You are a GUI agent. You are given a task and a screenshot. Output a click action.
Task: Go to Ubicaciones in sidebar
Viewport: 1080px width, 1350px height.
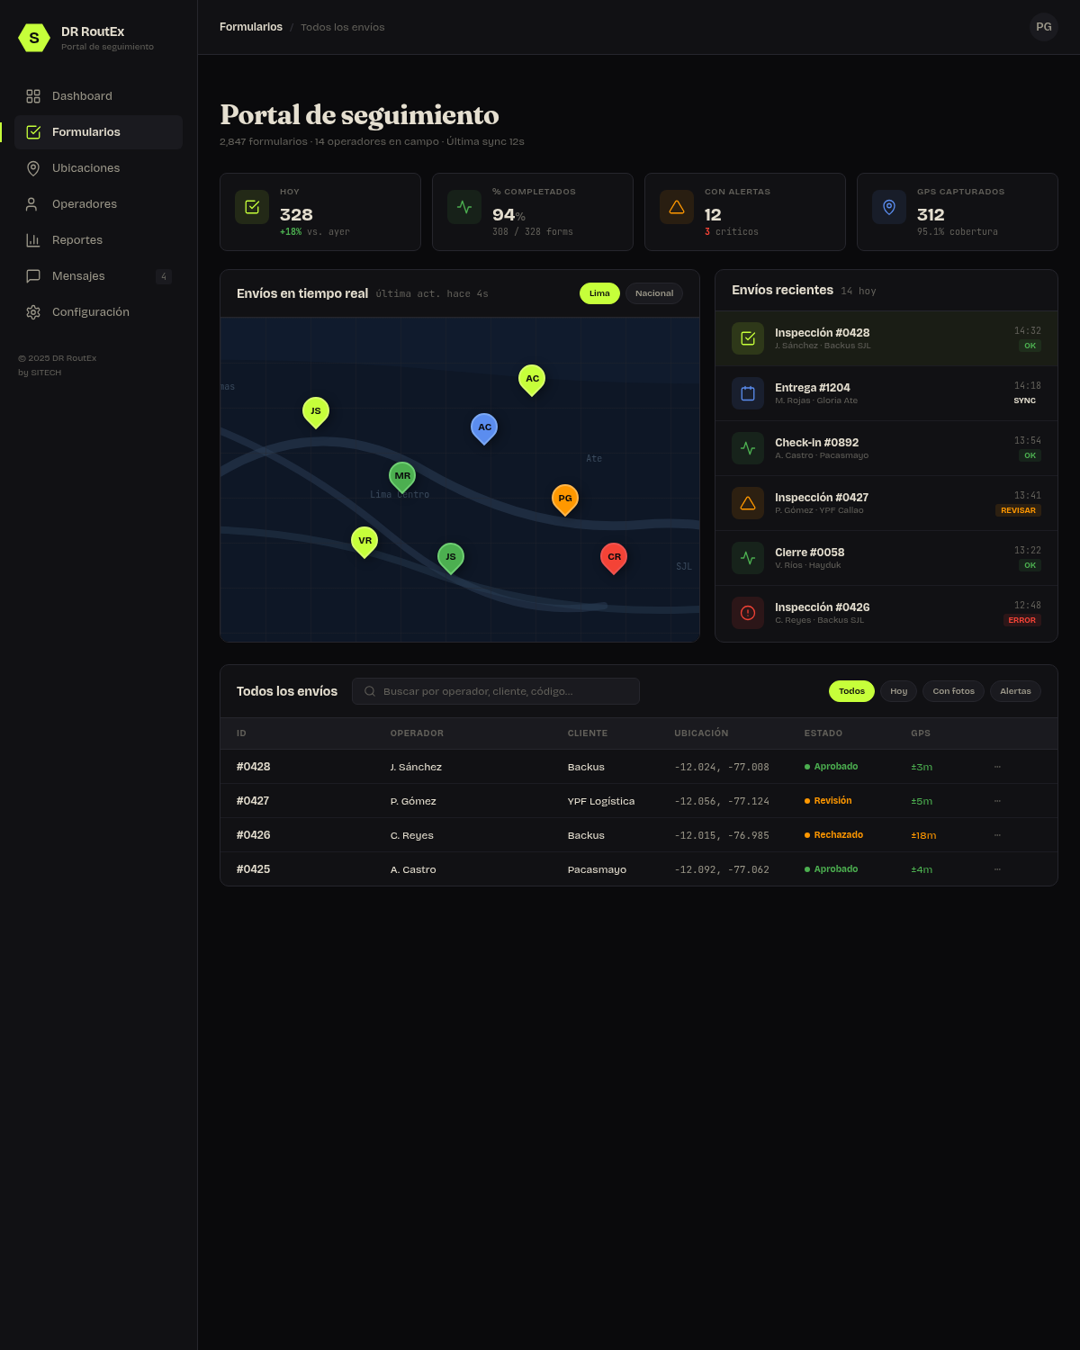point(98,168)
